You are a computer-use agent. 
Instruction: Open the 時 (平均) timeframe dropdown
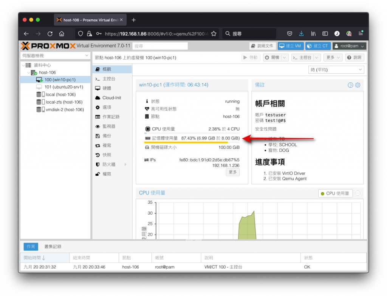coord(336,70)
